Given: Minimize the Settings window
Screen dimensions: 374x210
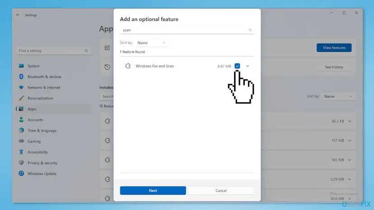Looking at the screenshot, I should coord(332,13).
